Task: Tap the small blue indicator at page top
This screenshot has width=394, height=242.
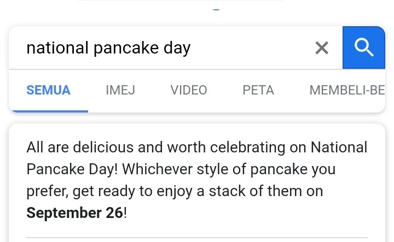Action: click(x=216, y=9)
